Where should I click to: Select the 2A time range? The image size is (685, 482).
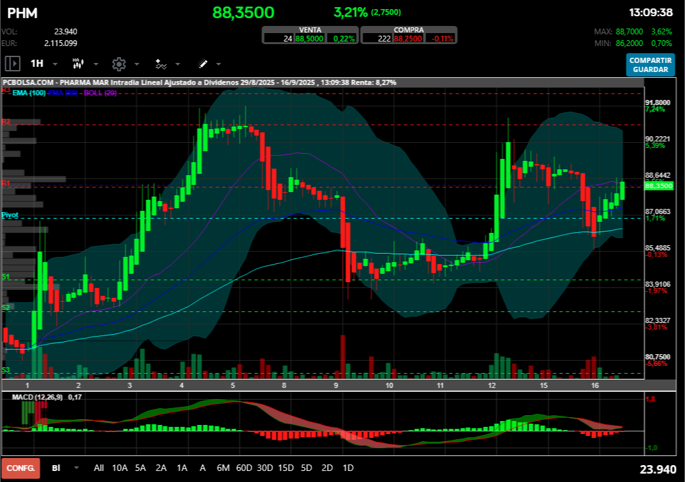point(162,468)
